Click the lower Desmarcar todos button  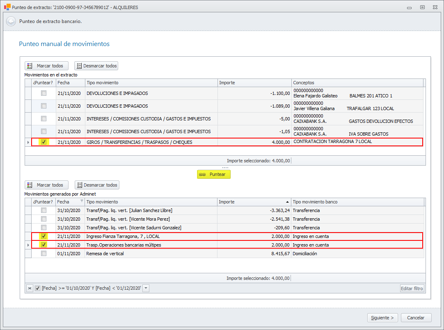point(97,185)
